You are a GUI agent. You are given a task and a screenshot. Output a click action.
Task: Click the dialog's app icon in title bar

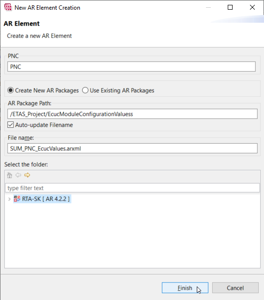[x=8, y=7]
